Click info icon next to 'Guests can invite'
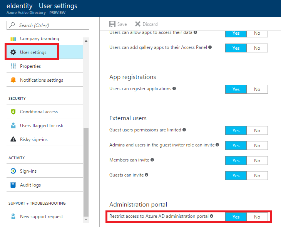Screen dimensions: 281x227 pos(147,175)
